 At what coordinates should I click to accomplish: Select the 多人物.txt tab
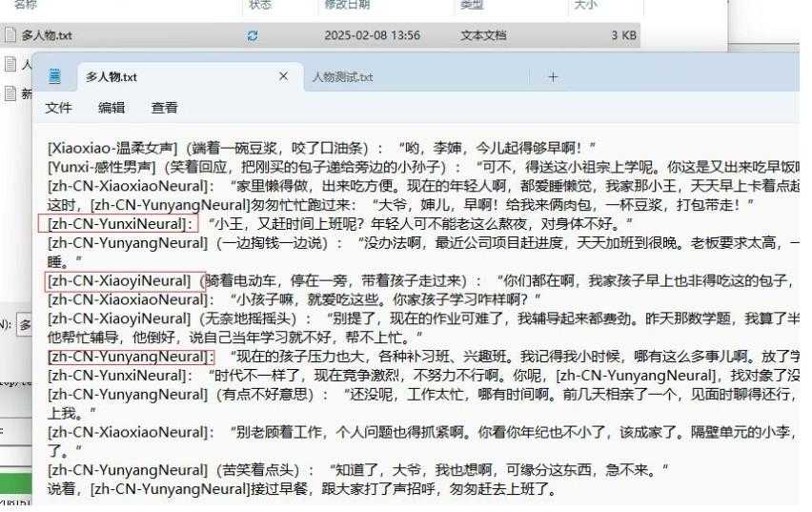(112, 77)
